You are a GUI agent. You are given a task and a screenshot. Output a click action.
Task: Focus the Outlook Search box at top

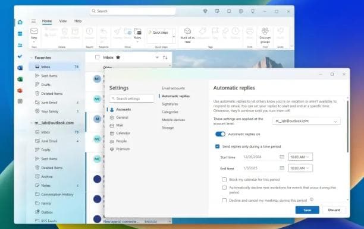tap(133, 11)
